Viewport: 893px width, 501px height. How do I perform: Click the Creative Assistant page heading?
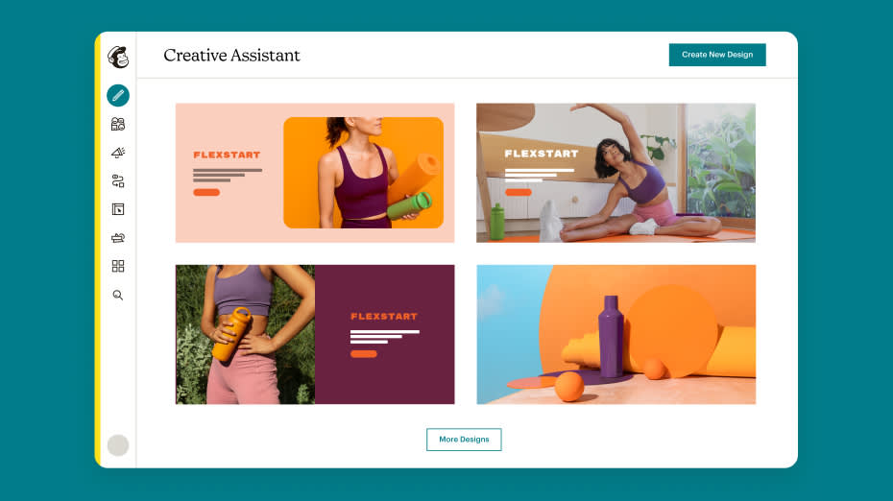click(x=231, y=56)
